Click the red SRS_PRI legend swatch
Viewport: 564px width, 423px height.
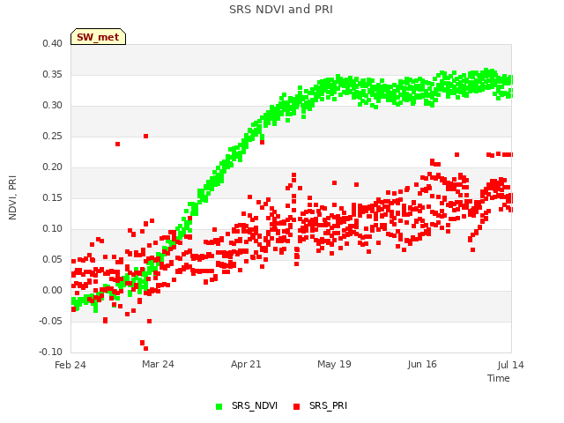coord(296,406)
